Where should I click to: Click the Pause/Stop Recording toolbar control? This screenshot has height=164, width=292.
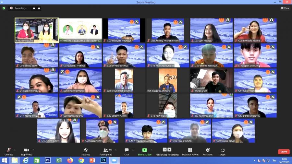pos(167,151)
